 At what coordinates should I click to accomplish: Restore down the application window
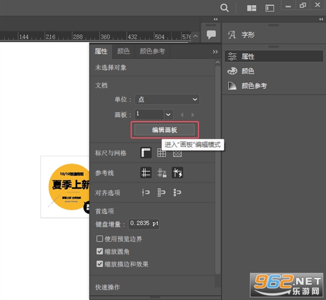point(303,5)
